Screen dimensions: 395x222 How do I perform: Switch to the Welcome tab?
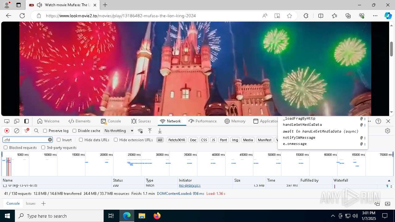coord(48,121)
